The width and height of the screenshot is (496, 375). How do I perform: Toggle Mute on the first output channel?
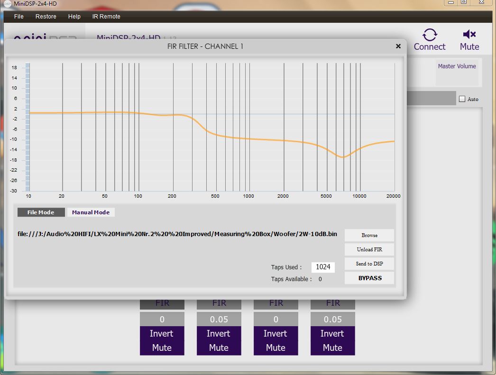click(162, 348)
